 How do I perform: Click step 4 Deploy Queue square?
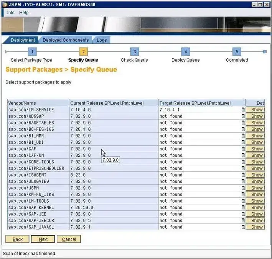tap(186, 52)
